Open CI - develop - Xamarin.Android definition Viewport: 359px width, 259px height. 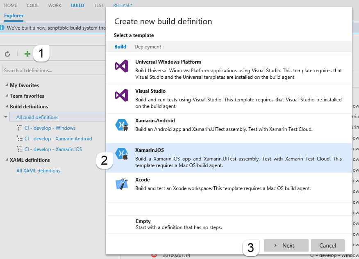coord(58,139)
